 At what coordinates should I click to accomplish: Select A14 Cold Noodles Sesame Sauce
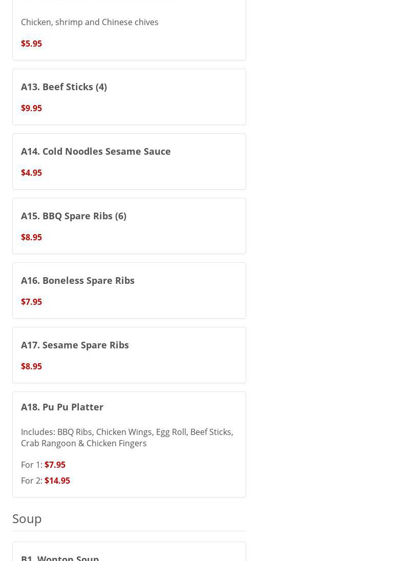[96, 151]
